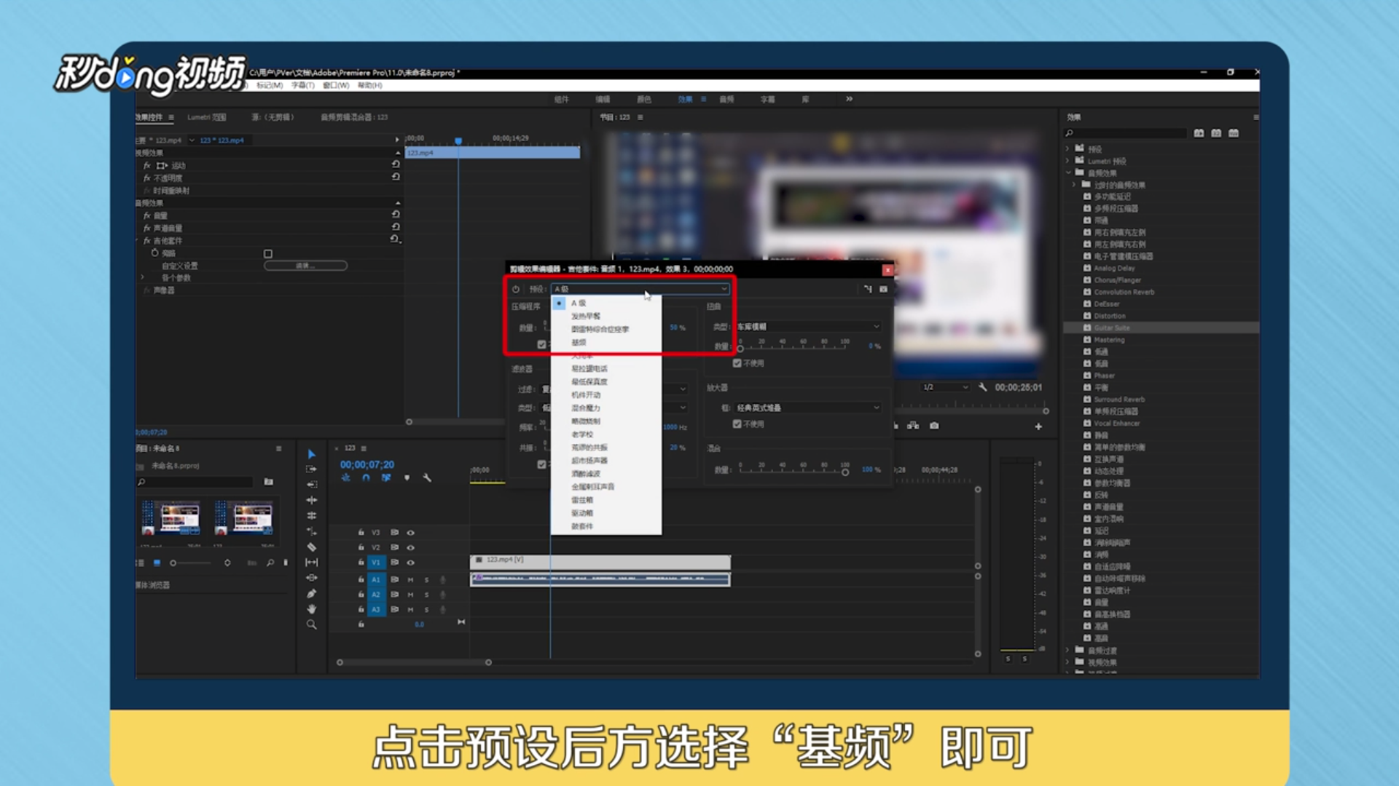
Task: Mute the A1 audio track
Action: tap(411, 580)
